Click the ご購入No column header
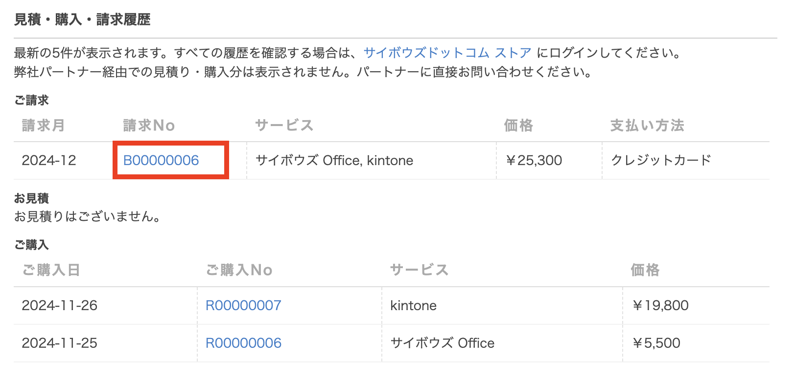The width and height of the screenshot is (794, 380). [239, 270]
